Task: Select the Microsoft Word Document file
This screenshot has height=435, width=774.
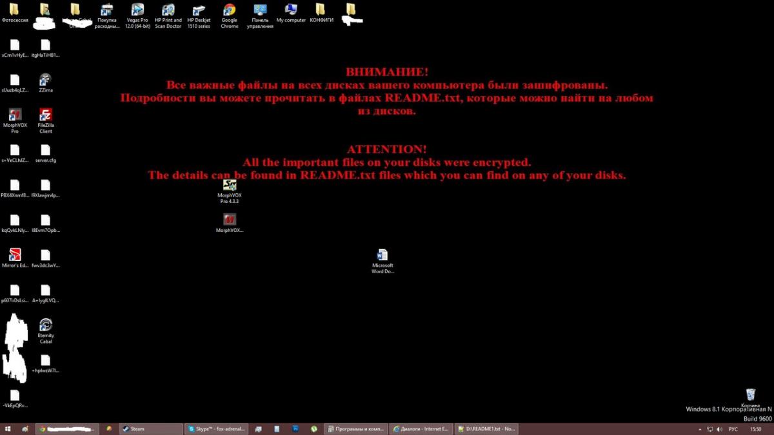Action: point(382,255)
